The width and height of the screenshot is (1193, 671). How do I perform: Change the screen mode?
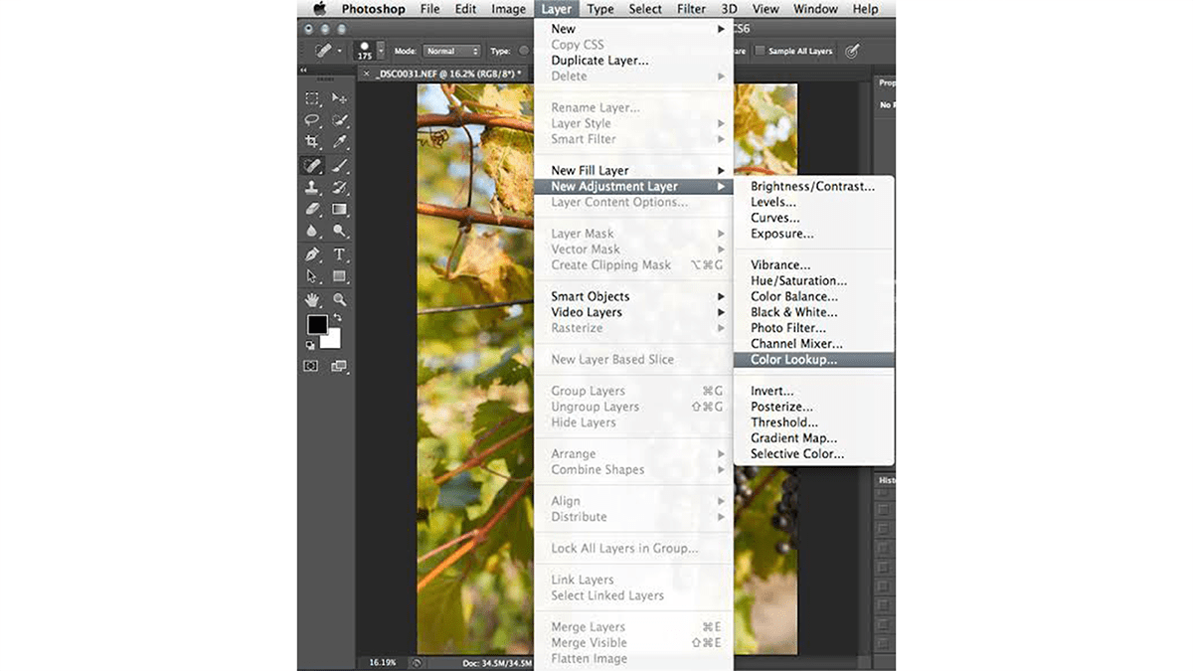339,366
